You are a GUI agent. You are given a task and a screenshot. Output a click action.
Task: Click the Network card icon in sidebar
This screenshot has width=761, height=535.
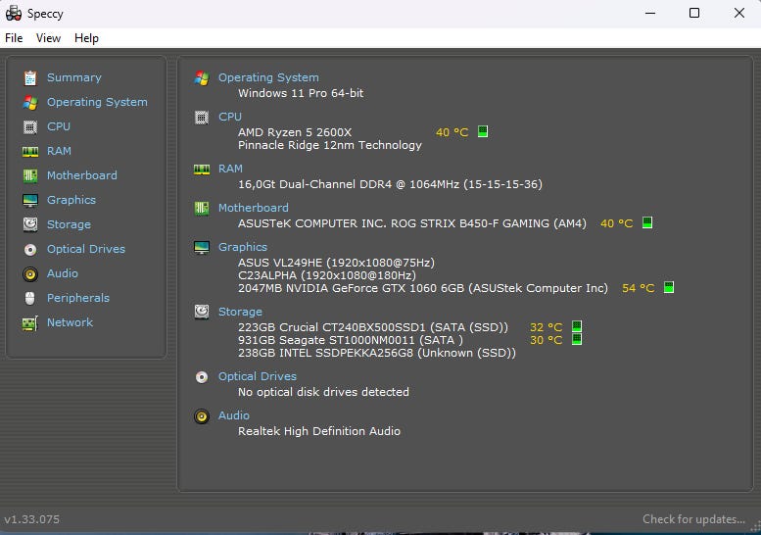tap(30, 323)
